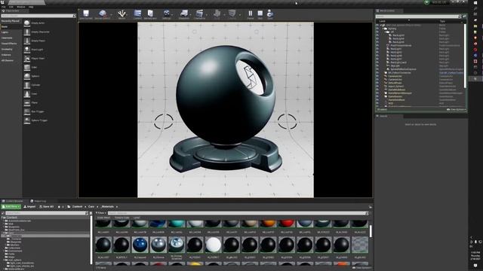Viewport: 483px width, 271px height.
Task: Open the Blueprints dropdown arrow
Action: [x=191, y=14]
